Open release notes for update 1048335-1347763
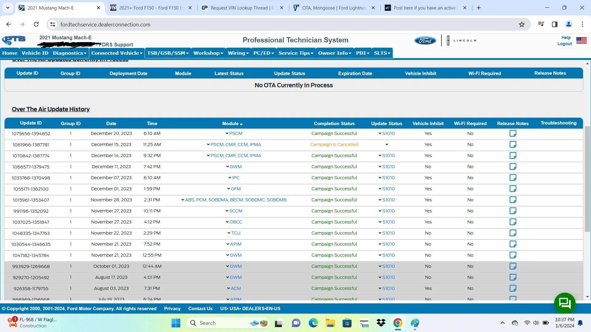Viewport: 591px width, 332px height. click(513, 233)
